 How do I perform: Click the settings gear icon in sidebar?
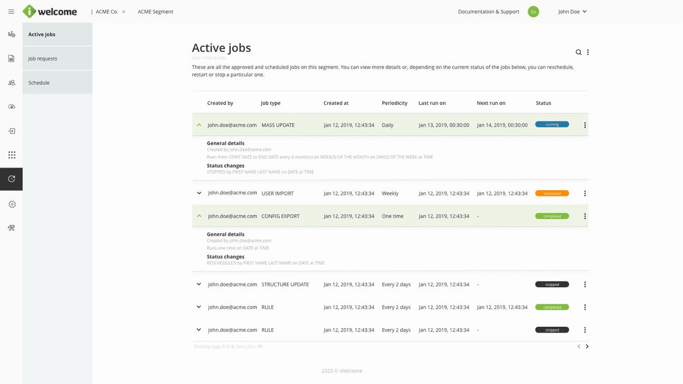point(12,204)
